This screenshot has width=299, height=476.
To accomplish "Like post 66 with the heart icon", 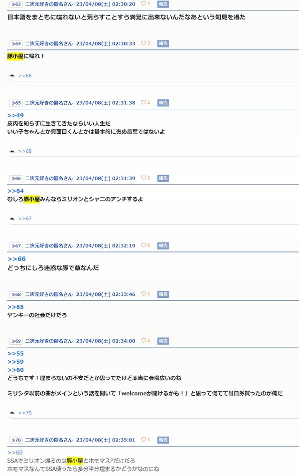I will [144, 178].
